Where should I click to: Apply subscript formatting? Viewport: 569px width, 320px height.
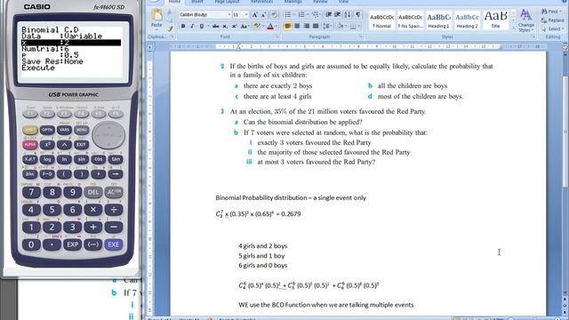(225, 26)
